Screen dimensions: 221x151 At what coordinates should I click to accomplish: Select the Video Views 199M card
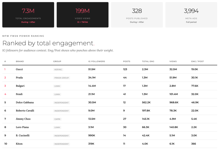coord(83,15)
